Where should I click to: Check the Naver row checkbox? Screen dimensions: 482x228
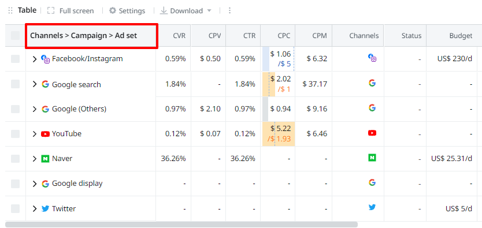tap(16, 159)
